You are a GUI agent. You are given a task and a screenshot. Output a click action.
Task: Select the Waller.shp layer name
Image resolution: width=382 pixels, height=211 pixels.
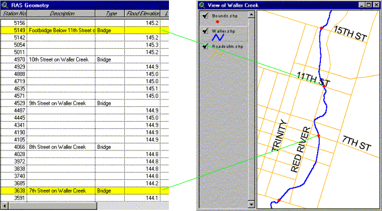tap(223, 31)
